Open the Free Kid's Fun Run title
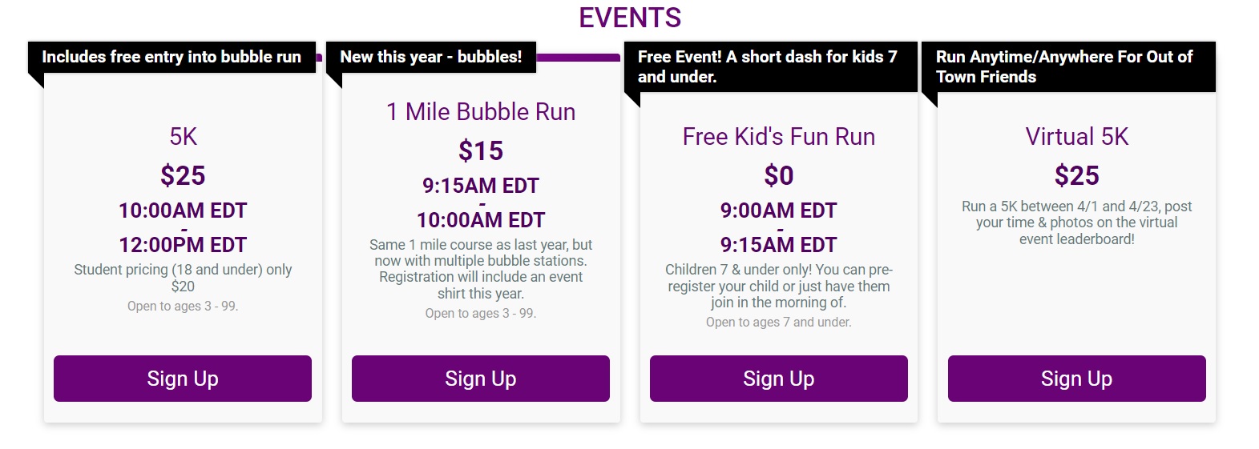The image size is (1259, 449). (x=779, y=137)
